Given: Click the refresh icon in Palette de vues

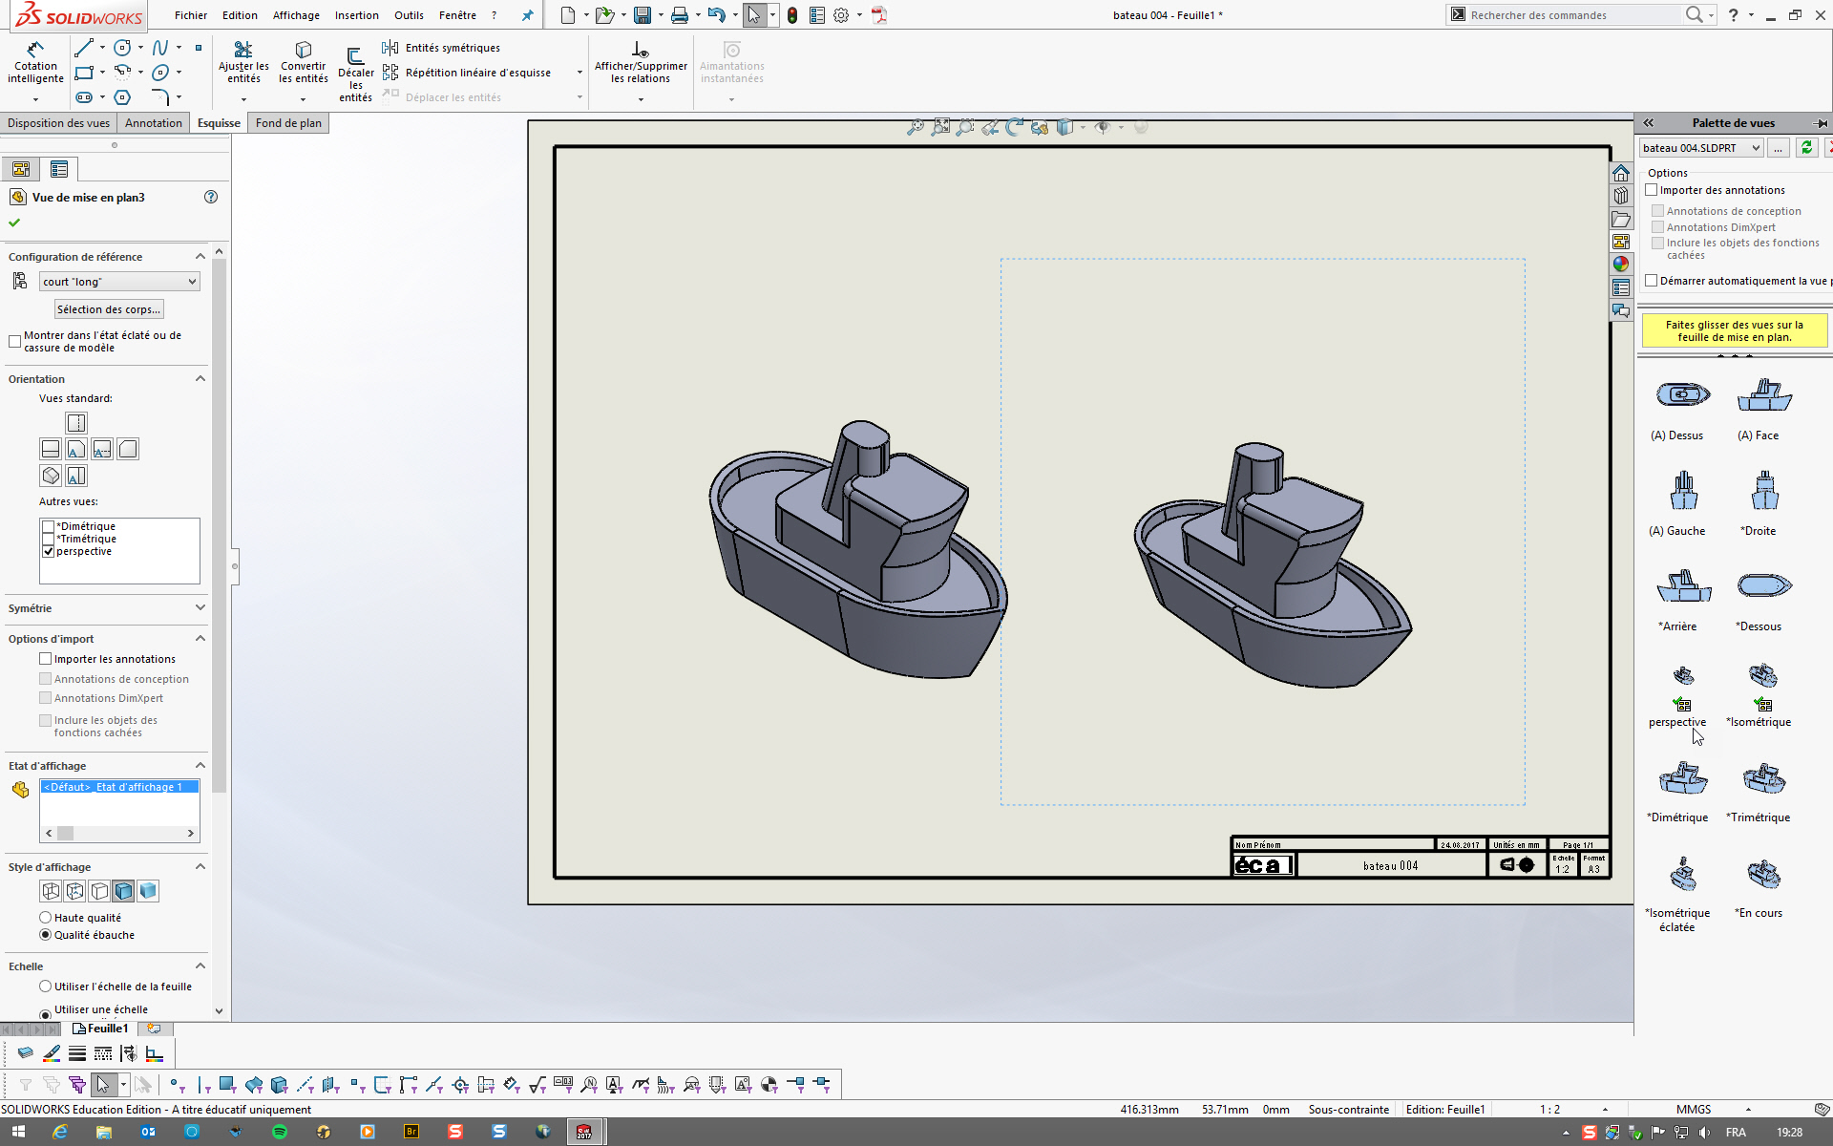Looking at the screenshot, I should (x=1805, y=148).
